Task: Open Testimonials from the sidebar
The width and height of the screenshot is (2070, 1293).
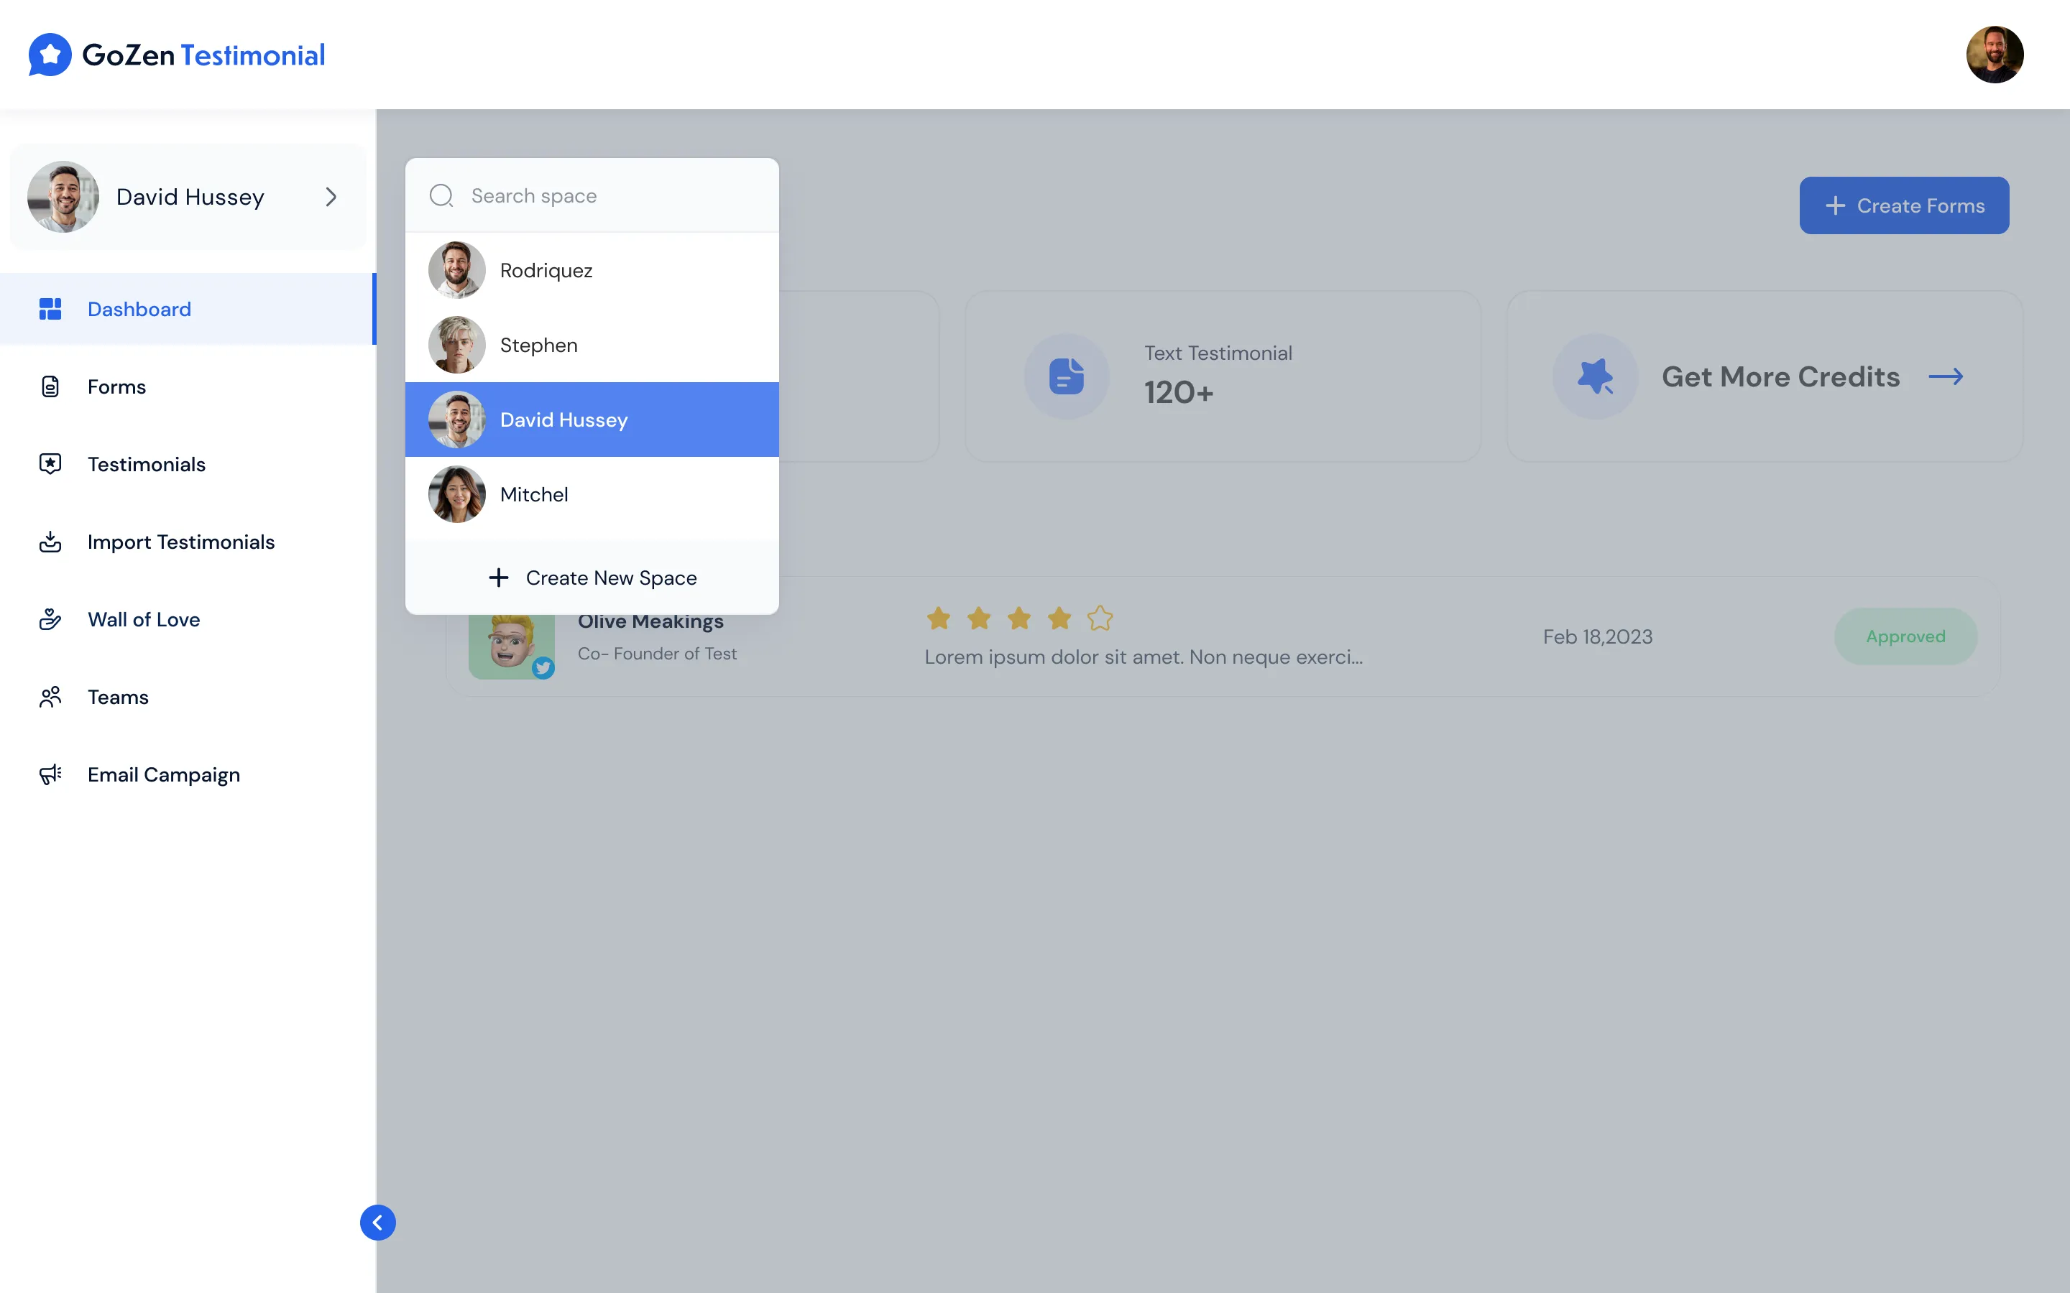Action: (x=188, y=464)
